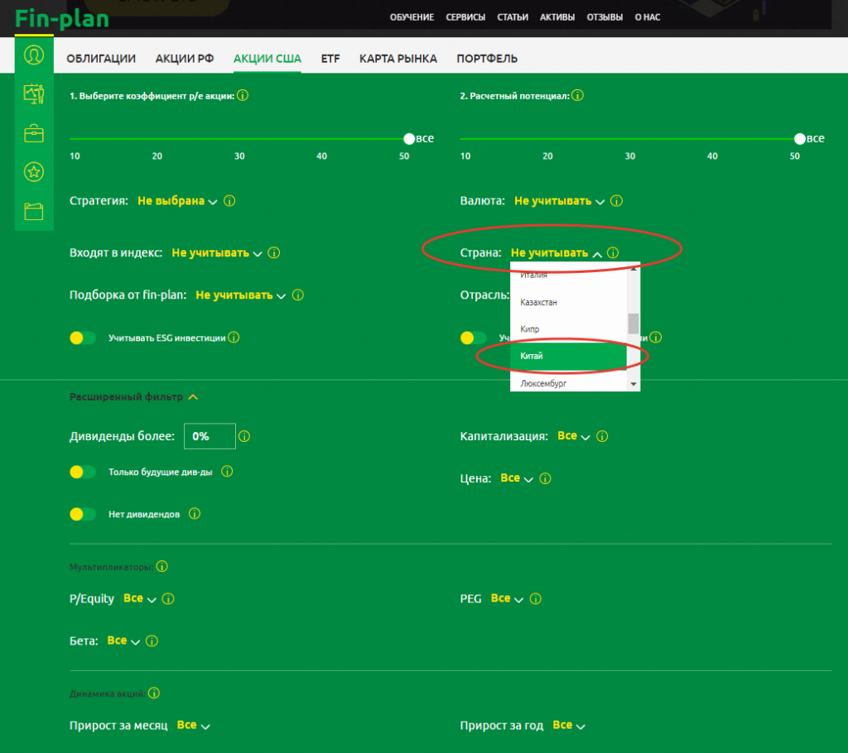Click info icon next to Стратегия
Viewport: 848px width, 753px height.
click(x=230, y=201)
